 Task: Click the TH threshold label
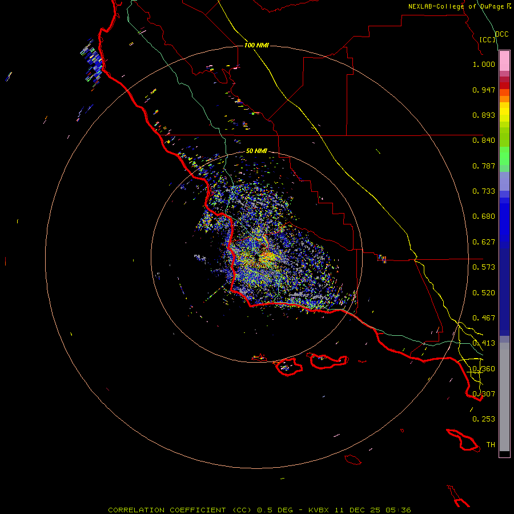coord(491,445)
